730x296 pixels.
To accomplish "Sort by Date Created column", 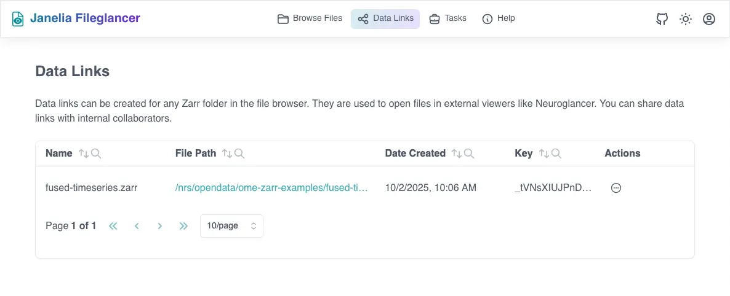I will point(457,154).
